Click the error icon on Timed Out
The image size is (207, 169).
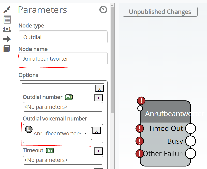tap(140, 128)
